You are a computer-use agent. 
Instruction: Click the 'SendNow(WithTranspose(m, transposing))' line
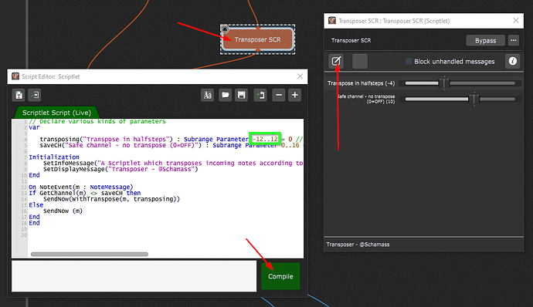pyautogui.click(x=111, y=199)
